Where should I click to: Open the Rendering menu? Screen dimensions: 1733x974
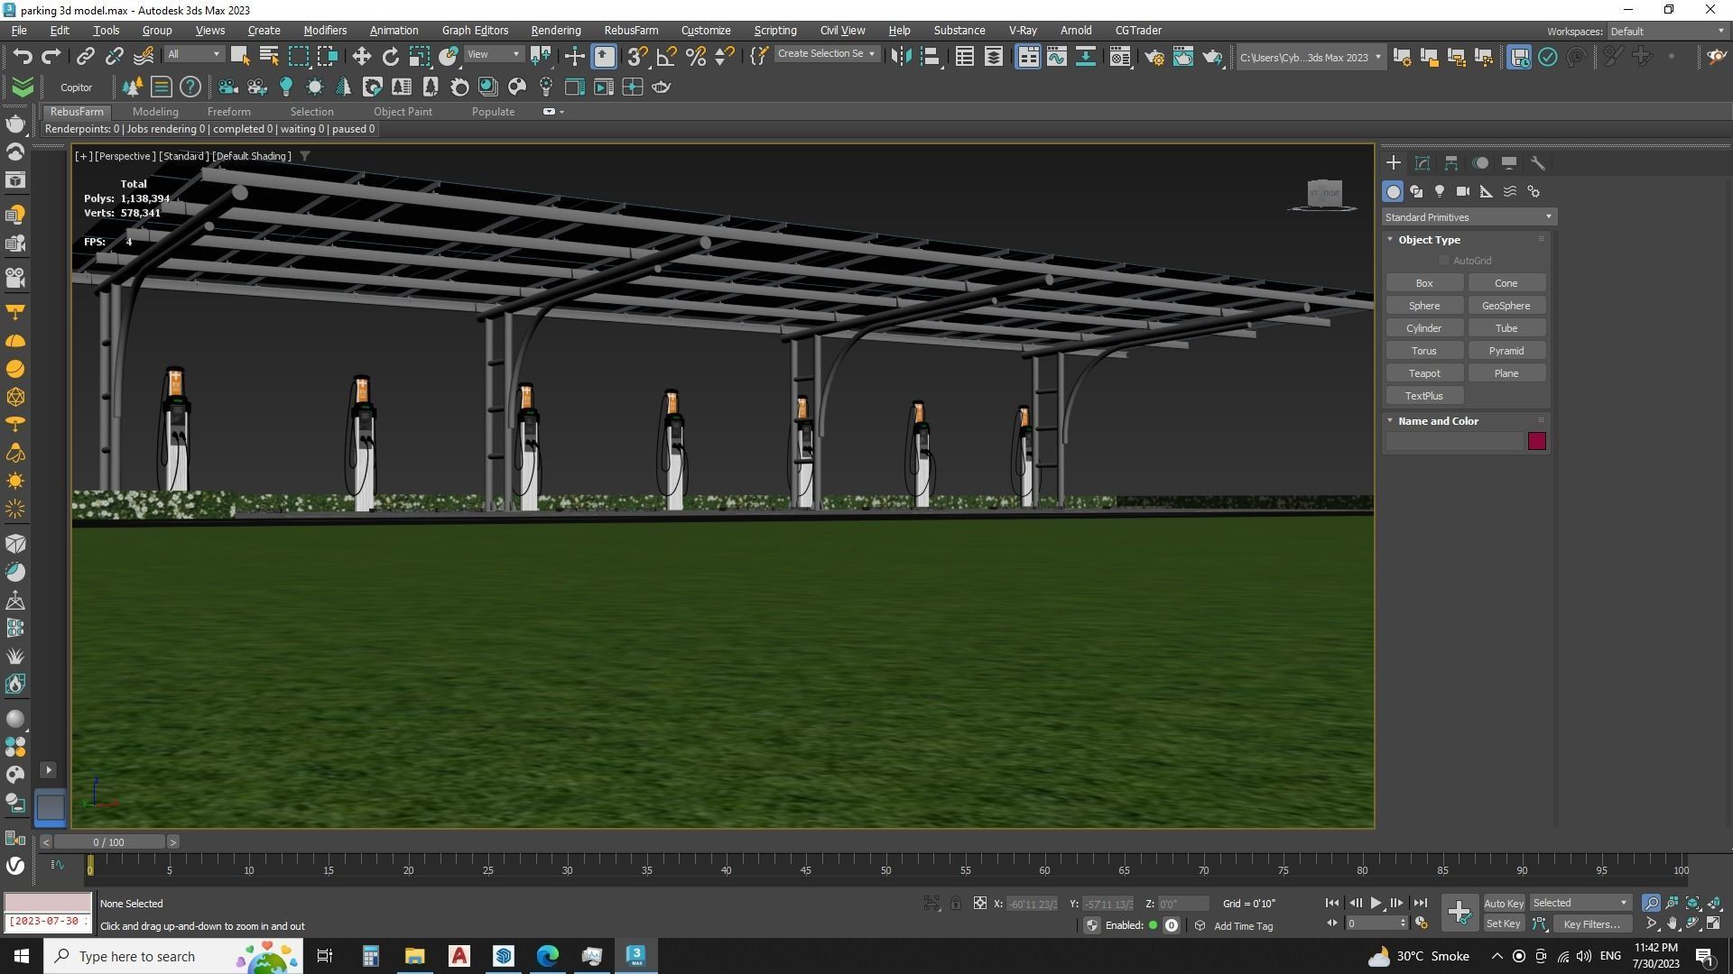point(555,30)
